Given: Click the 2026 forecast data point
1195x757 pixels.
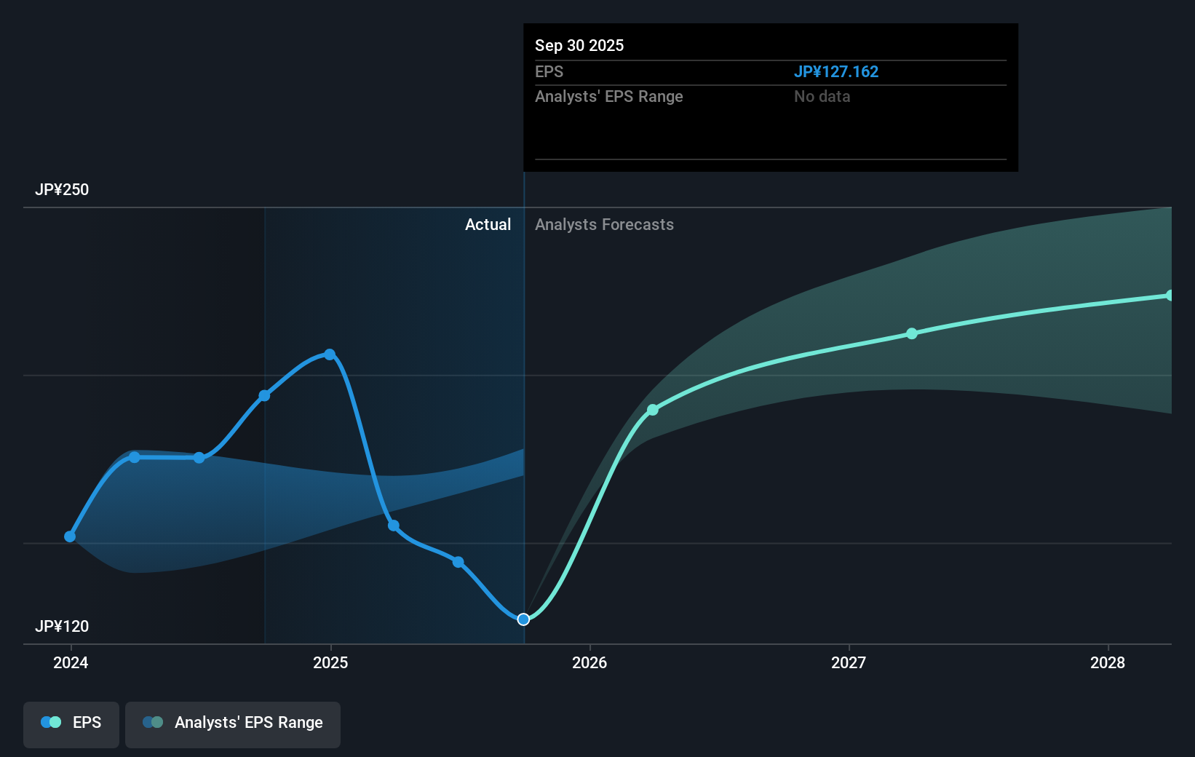Looking at the screenshot, I should tap(652, 410).
